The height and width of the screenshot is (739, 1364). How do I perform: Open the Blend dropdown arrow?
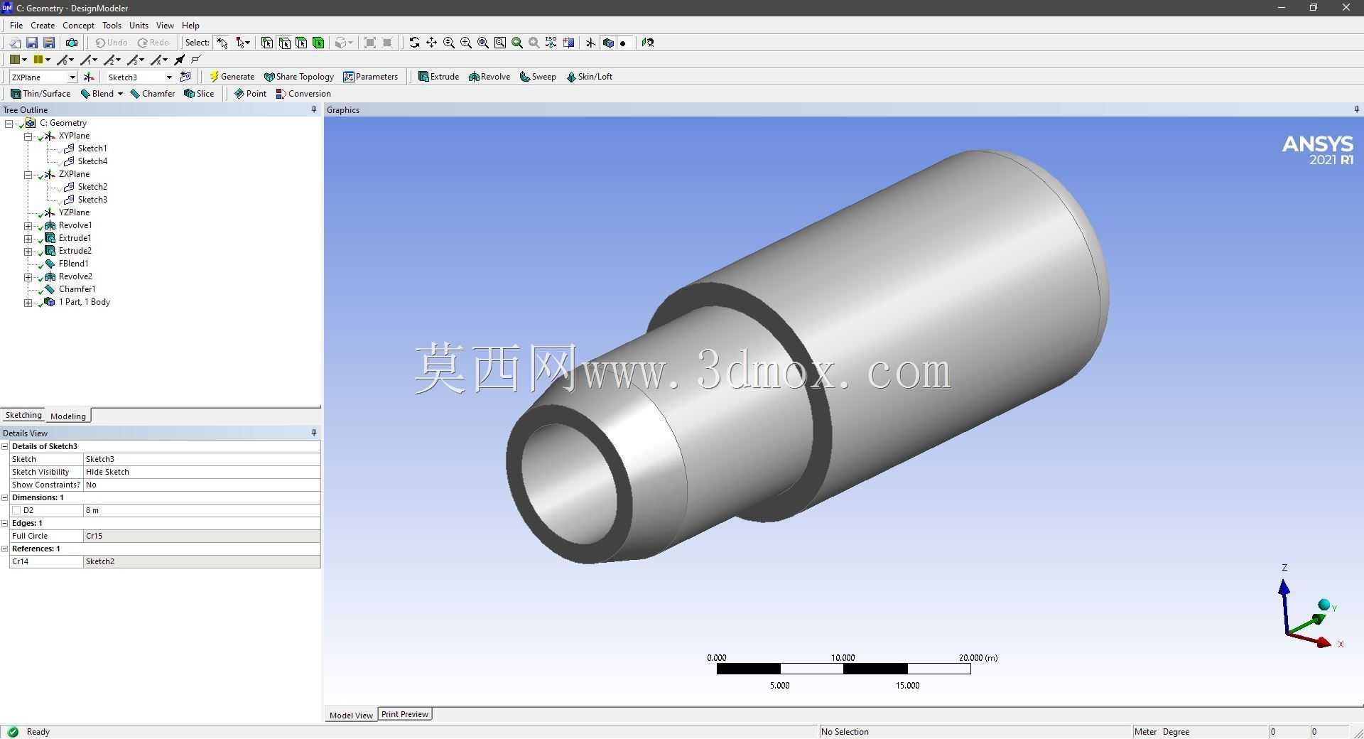tap(120, 94)
